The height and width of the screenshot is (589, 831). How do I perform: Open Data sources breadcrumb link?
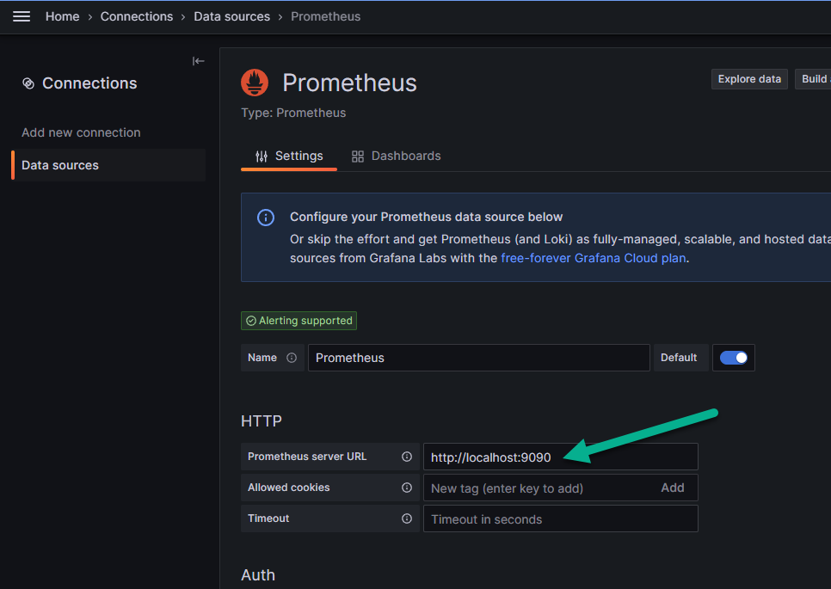pyautogui.click(x=231, y=16)
